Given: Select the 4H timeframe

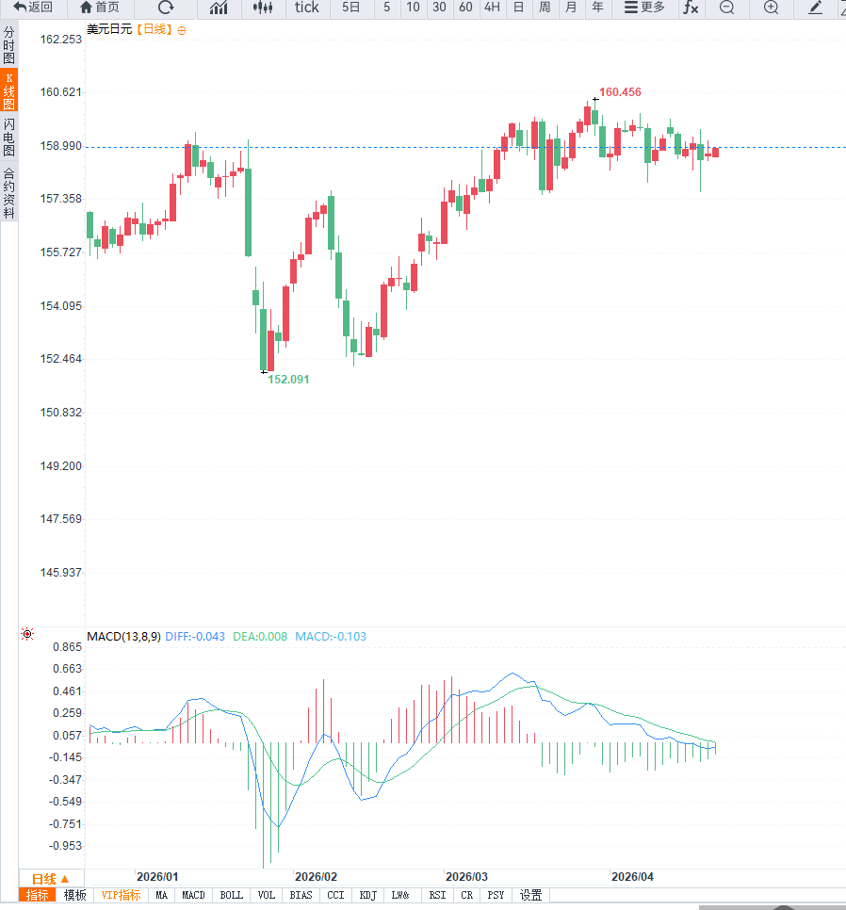Looking at the screenshot, I should coord(492,8).
